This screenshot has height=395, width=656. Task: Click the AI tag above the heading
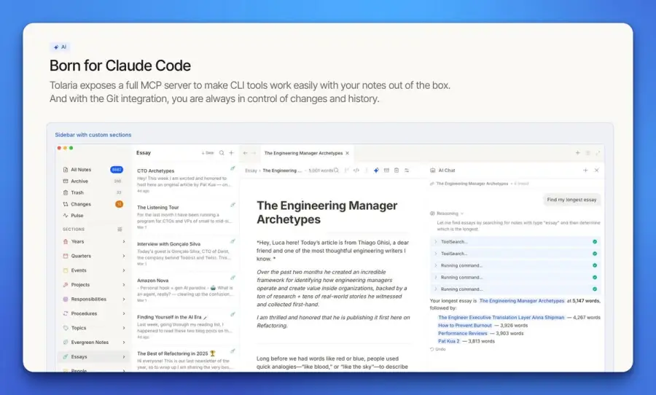pos(60,47)
